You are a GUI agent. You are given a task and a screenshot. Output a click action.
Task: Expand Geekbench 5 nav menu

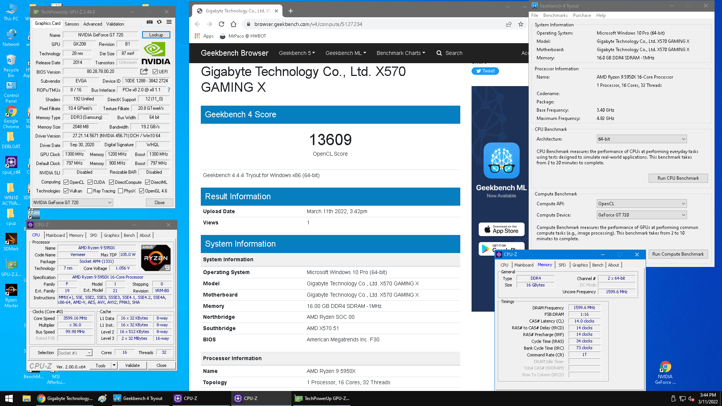click(x=297, y=53)
